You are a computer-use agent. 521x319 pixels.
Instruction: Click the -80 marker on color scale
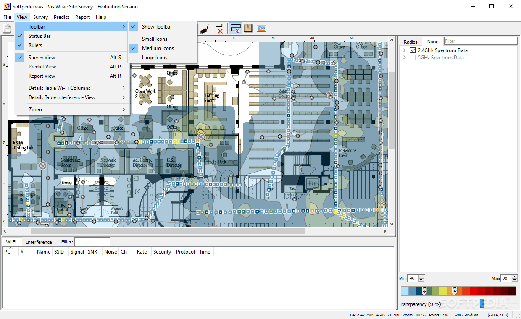pos(424,291)
